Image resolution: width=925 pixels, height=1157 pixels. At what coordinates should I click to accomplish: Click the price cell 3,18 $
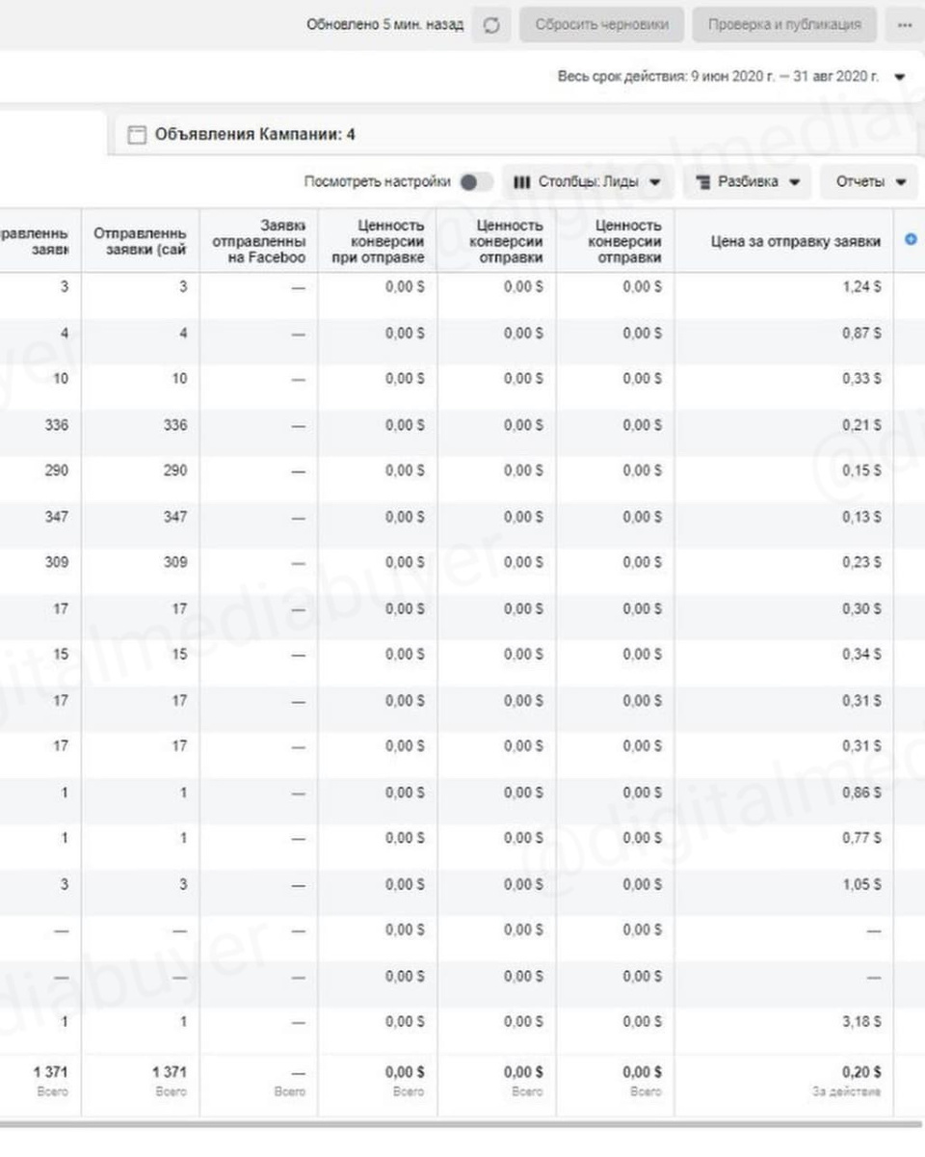pos(861,1022)
